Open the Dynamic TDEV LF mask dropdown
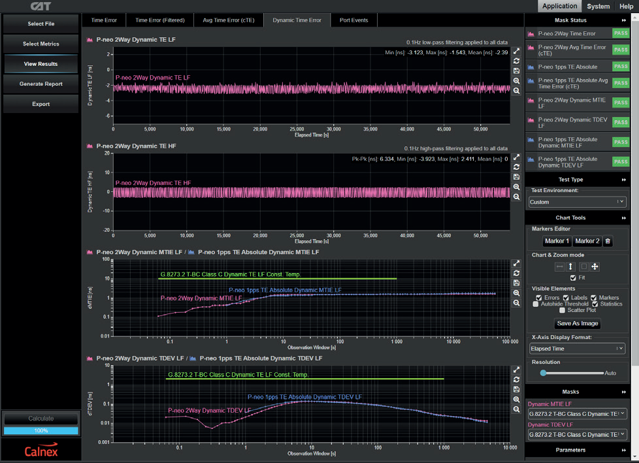The image size is (639, 463). tap(577, 434)
